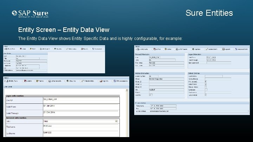
Task: Click Relationships icon in bottom-left panel
Action: [83, 81]
